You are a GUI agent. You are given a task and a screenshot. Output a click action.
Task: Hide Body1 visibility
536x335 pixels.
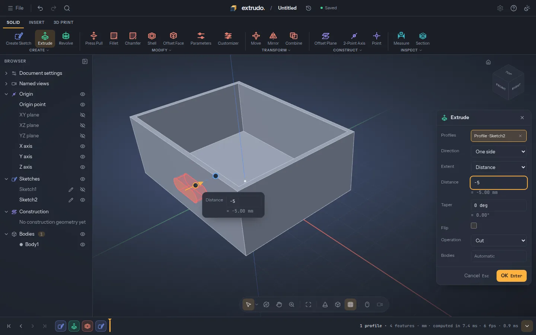pyautogui.click(x=83, y=245)
